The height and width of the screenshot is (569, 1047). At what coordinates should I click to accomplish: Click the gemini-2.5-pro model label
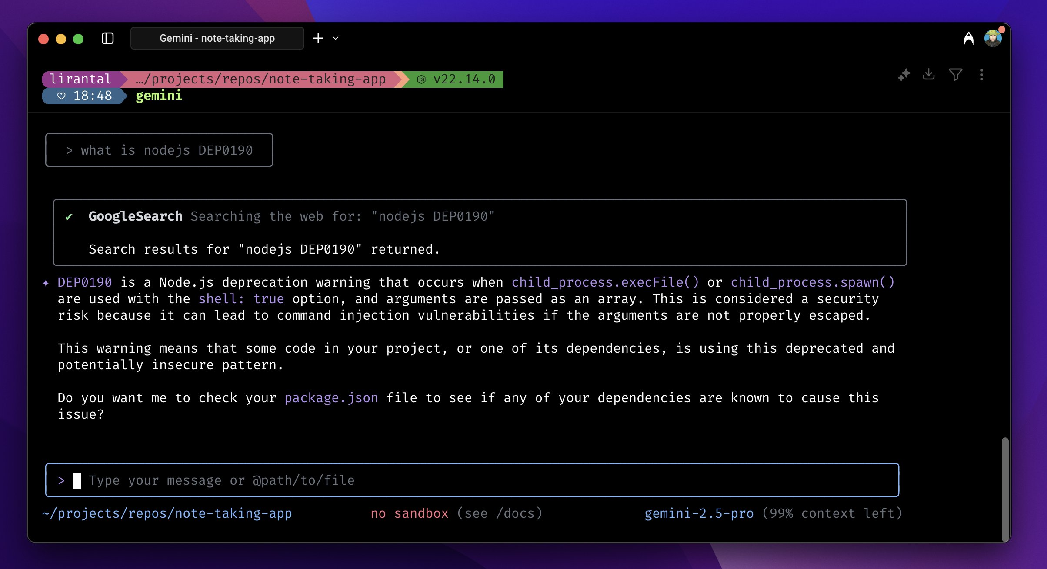tap(699, 513)
